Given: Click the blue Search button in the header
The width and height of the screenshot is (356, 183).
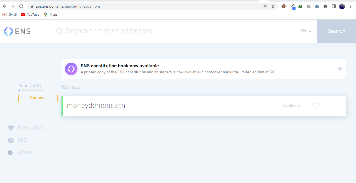Looking at the screenshot, I should point(336,31).
